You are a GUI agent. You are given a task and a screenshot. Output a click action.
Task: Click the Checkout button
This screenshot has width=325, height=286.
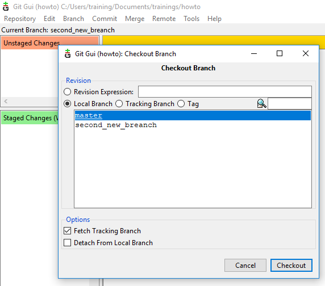pos(291,266)
